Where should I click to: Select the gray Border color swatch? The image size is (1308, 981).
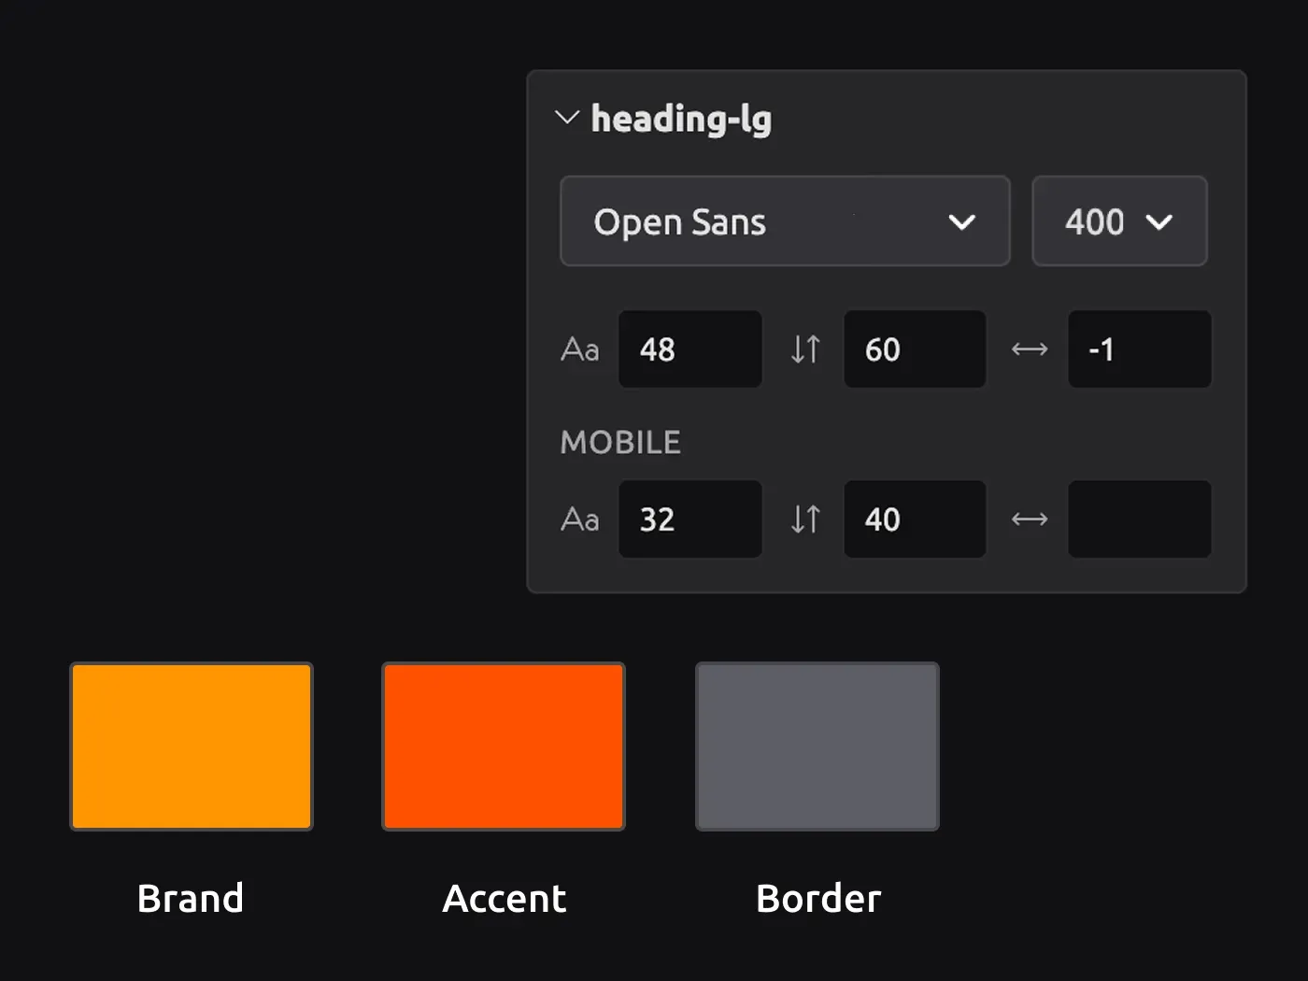pos(817,746)
